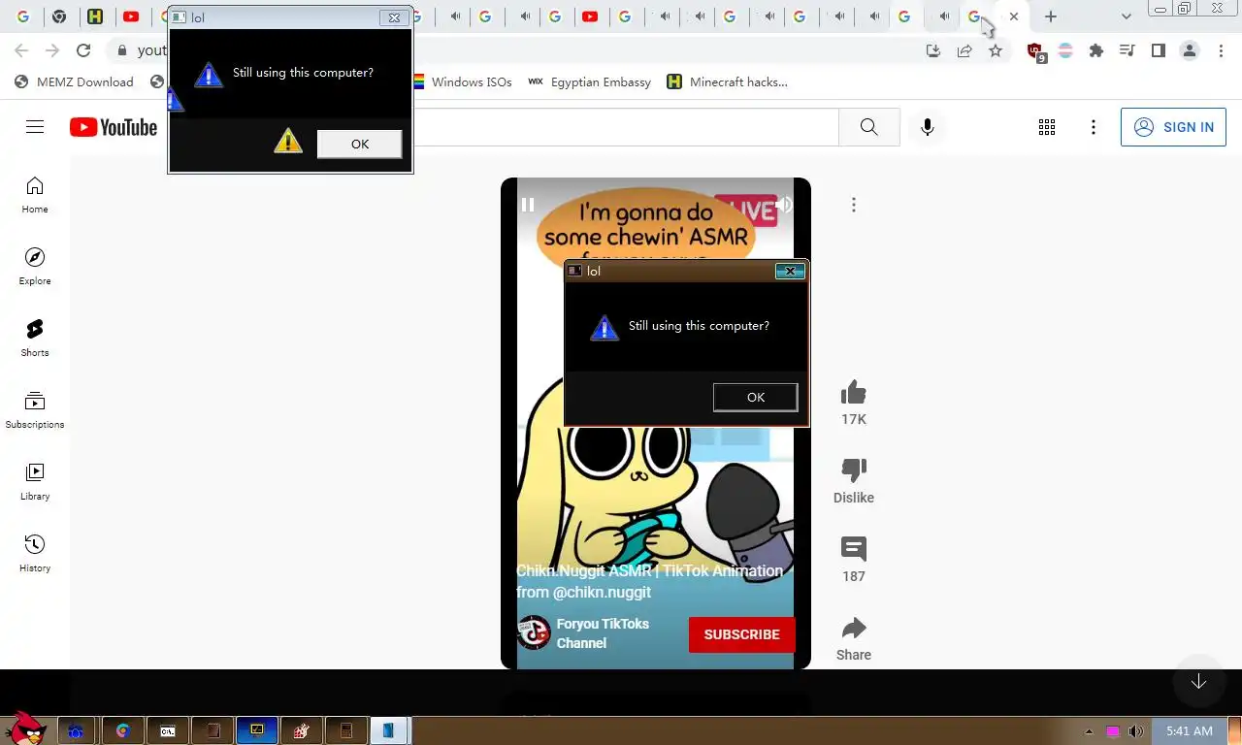Open Shorts in the YouTube sidebar
This screenshot has width=1242, height=745.
35,339
